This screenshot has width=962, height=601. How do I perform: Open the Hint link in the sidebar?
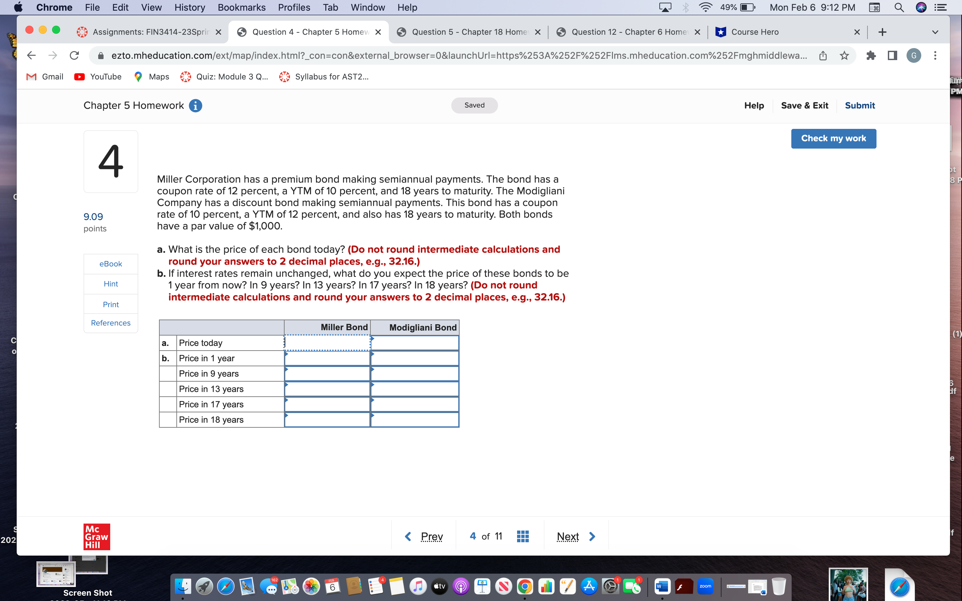coord(111,283)
